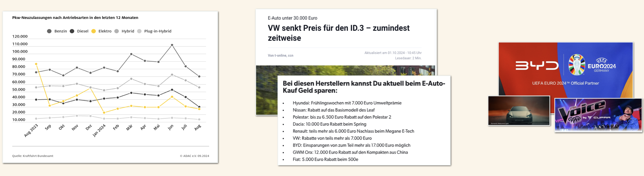Click the Benzin peak data point in Jun

click(x=172, y=45)
